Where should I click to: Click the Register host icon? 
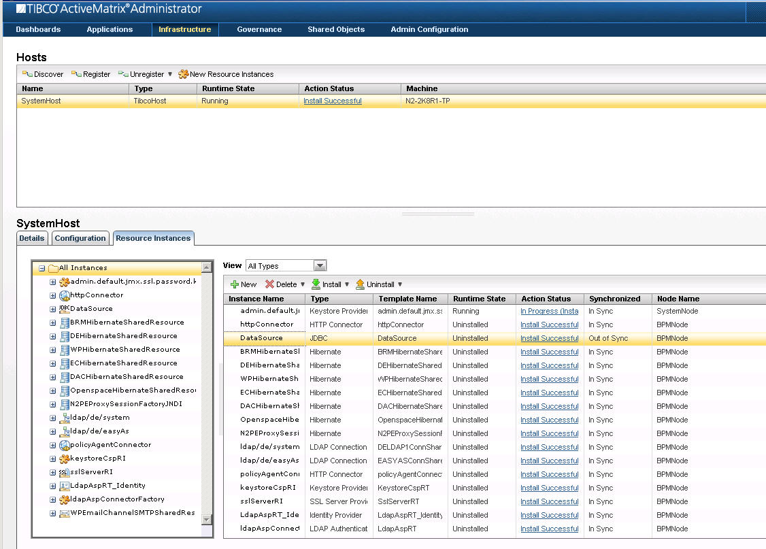pos(76,74)
